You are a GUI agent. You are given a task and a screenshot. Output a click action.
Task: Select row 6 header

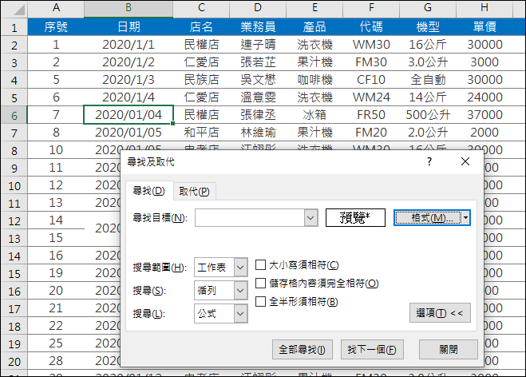(x=14, y=115)
